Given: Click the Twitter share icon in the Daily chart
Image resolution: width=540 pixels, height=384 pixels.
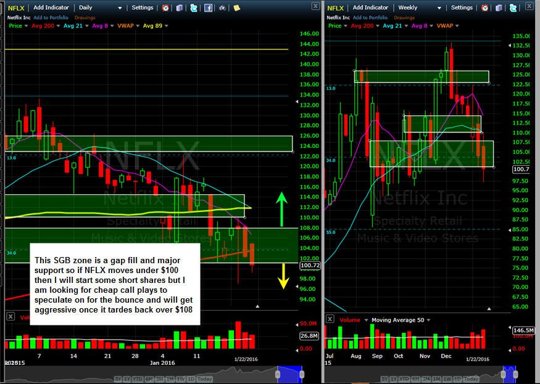Looking at the screenshot, I should pyautogui.click(x=194, y=7).
